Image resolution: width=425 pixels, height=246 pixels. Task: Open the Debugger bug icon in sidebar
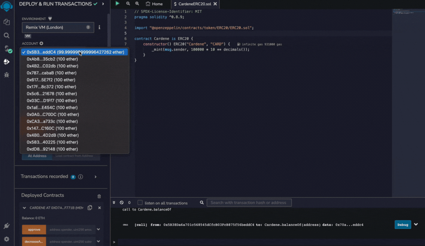[x=6, y=75]
